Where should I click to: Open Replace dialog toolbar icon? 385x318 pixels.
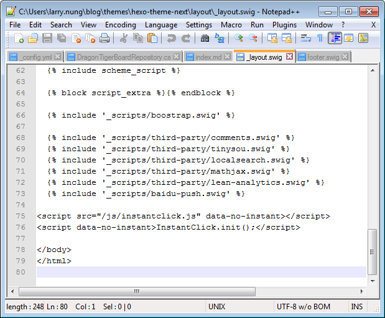pos(220,39)
